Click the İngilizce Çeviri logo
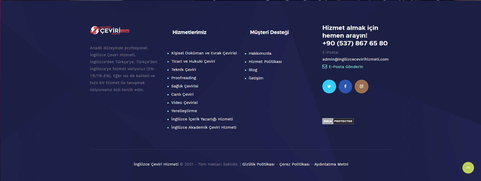The image size is (481, 181). 110,30
